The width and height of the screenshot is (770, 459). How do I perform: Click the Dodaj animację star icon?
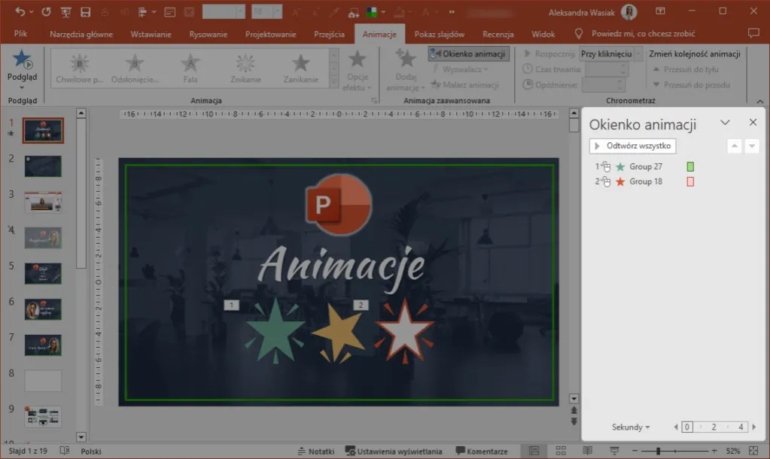pyautogui.click(x=406, y=59)
